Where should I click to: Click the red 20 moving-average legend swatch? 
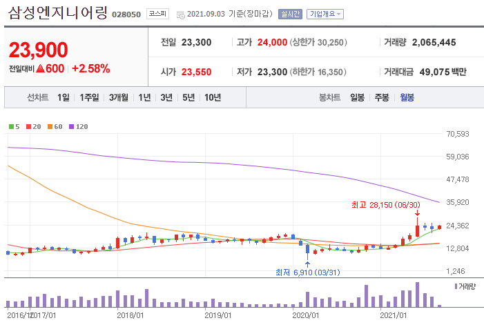[x=29, y=126]
